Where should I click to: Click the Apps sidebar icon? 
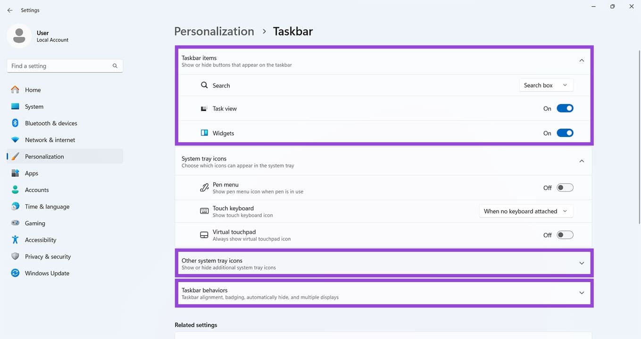point(15,173)
